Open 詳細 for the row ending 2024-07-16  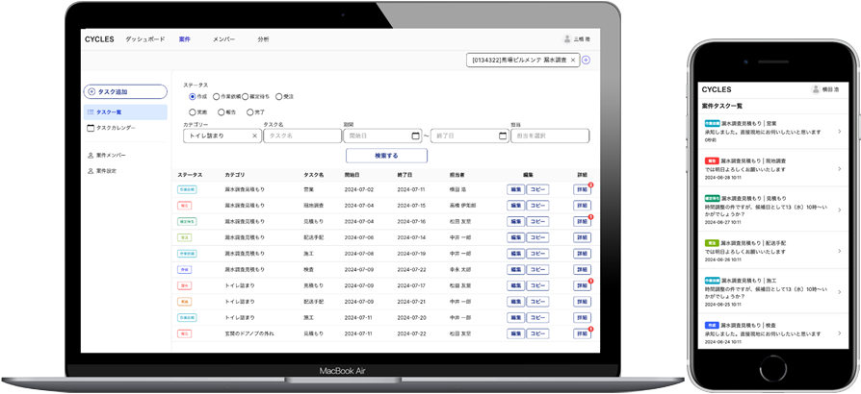pyautogui.click(x=582, y=221)
